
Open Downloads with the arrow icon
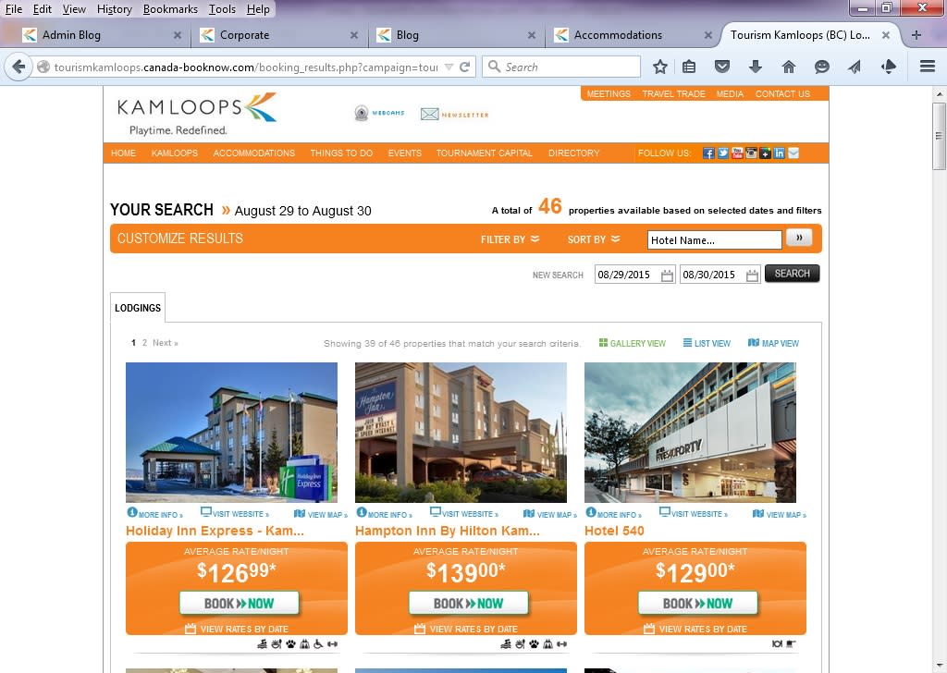[x=756, y=67]
